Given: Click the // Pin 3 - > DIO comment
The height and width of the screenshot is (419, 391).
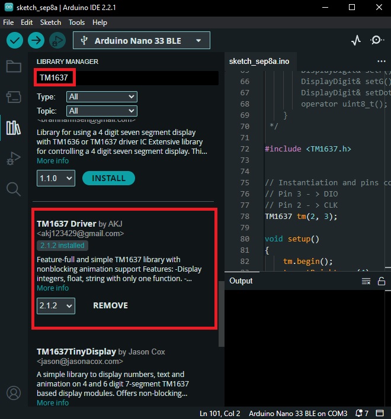Looking at the screenshot, I should click(x=301, y=194).
